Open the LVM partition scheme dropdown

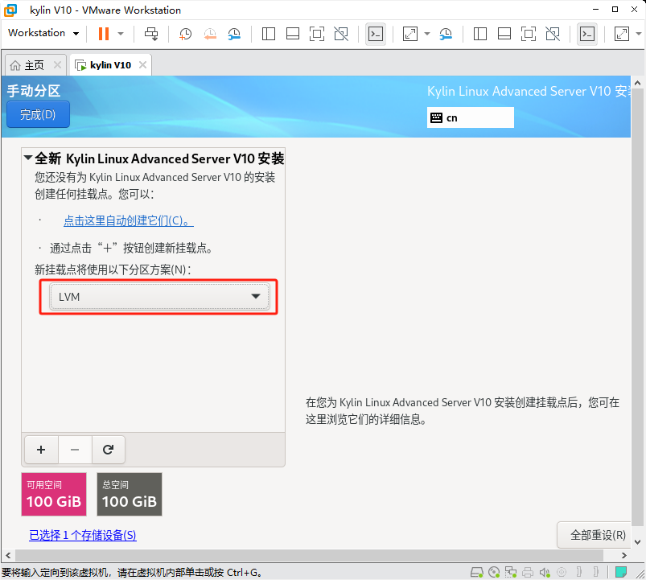click(159, 297)
